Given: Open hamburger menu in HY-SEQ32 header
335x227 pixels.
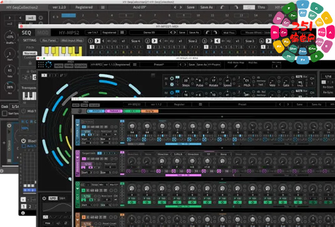Looking at the screenshot, I should 200,104.
